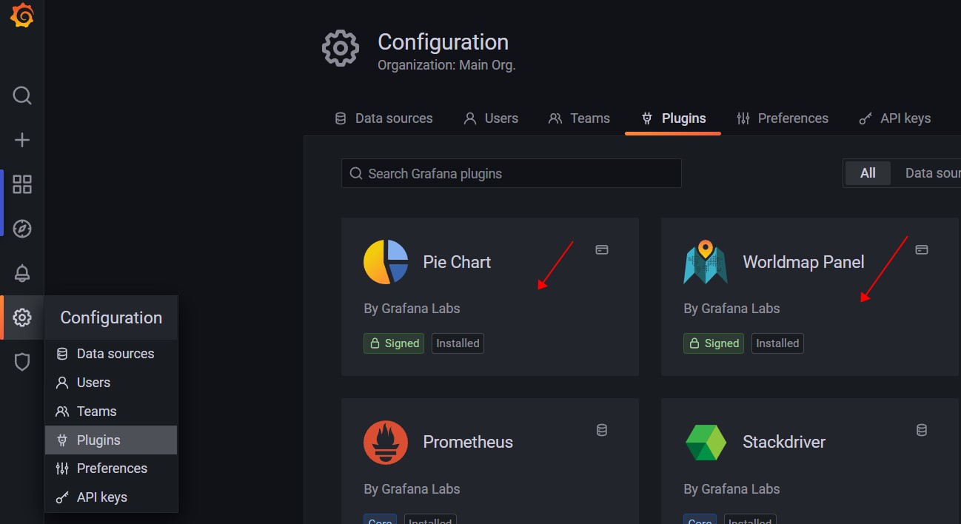Click the Installed badge on Worldmap Panel
The height and width of the screenshot is (524, 961).
777,343
